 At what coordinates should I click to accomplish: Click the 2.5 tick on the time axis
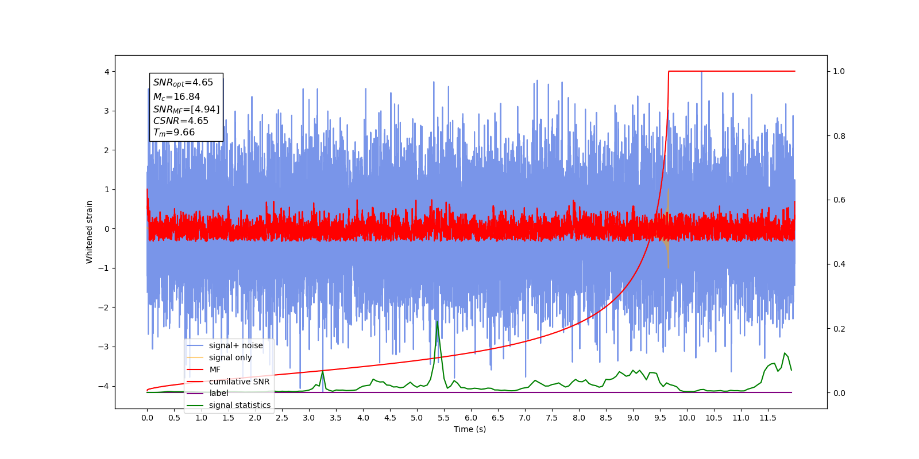tap(282, 418)
